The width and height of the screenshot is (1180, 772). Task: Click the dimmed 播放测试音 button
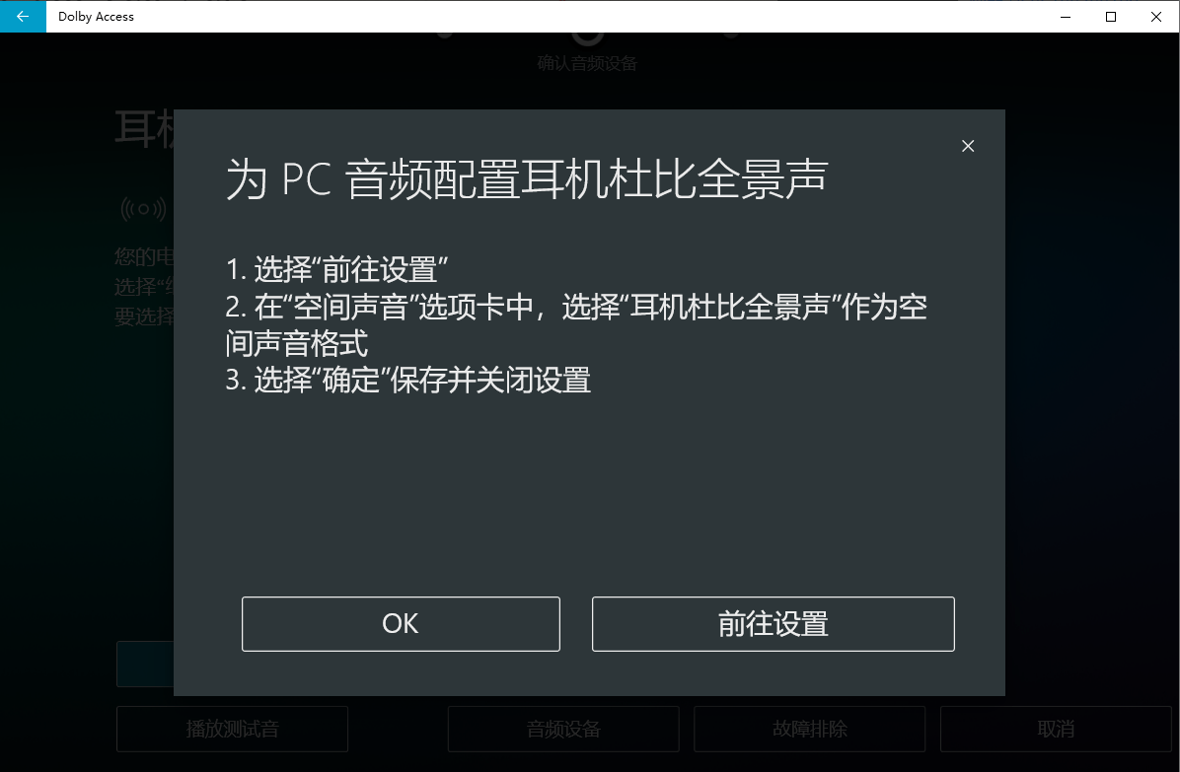click(x=232, y=729)
